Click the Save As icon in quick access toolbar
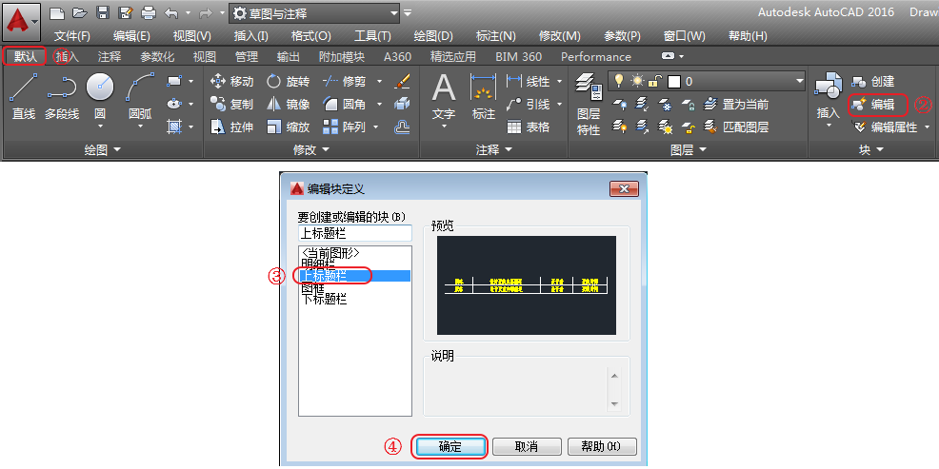This screenshot has height=469, width=939. pyautogui.click(x=125, y=13)
